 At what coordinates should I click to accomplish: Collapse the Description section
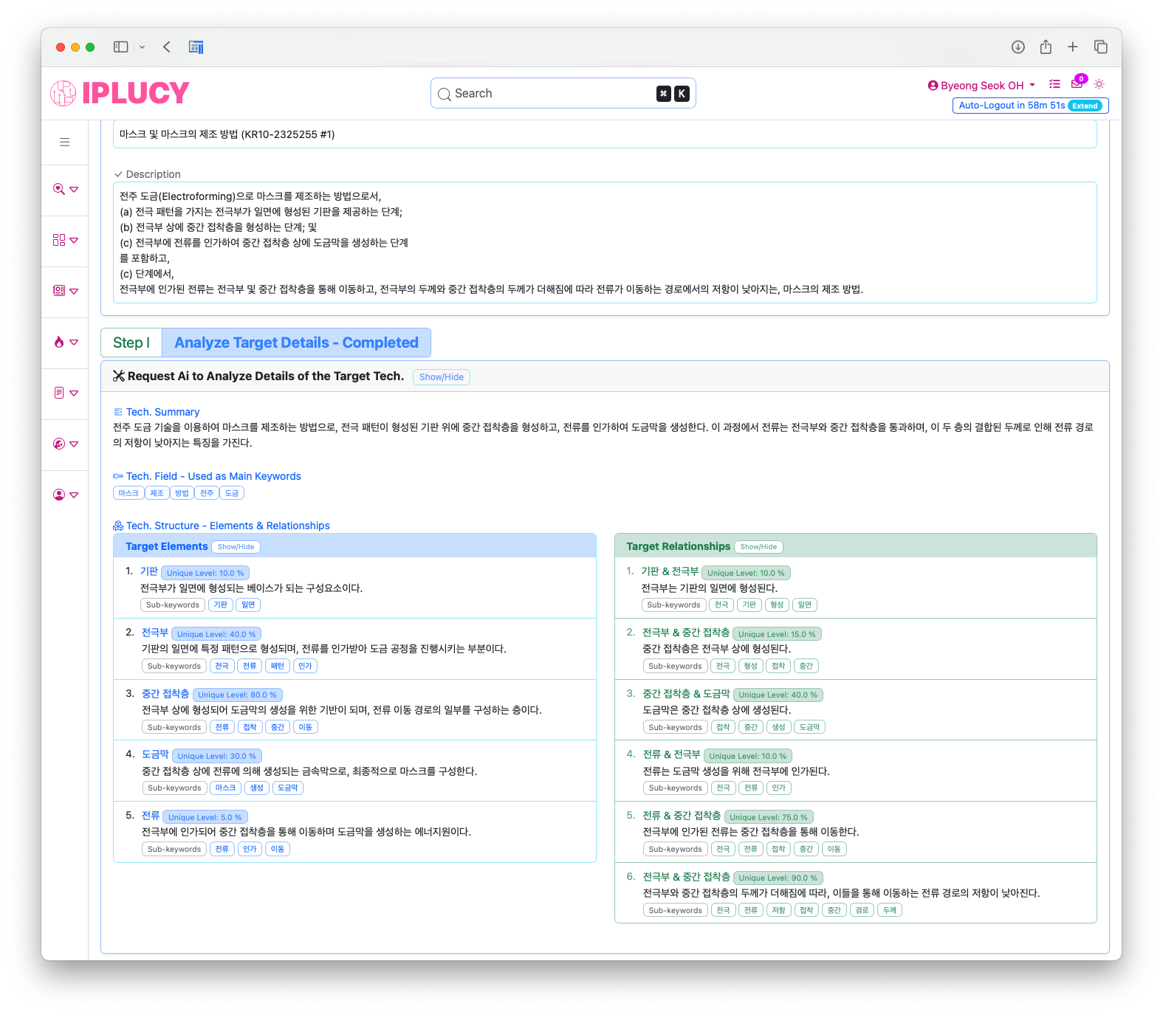pos(148,174)
